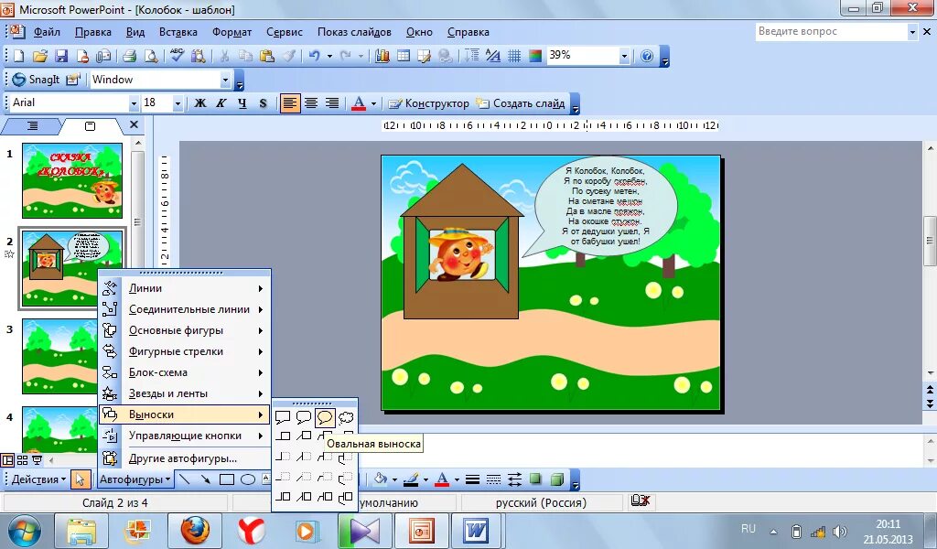Screen dimensions: 937x549
Task: Click the Format Painter brush icon
Action: (289, 56)
